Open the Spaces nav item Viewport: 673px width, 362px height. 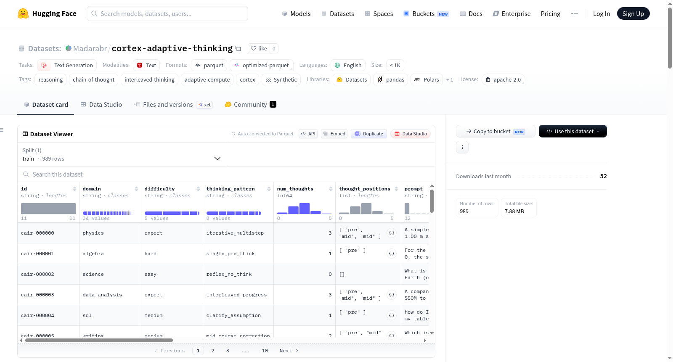[x=379, y=13]
